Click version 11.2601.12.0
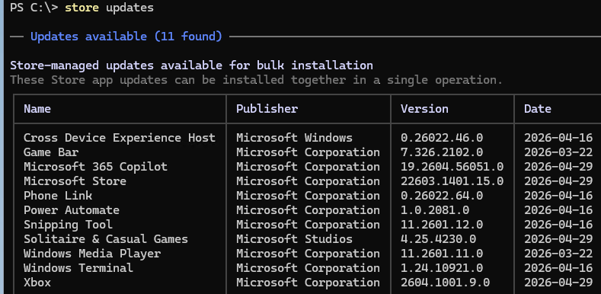The height and width of the screenshot is (294, 601). coord(442,224)
